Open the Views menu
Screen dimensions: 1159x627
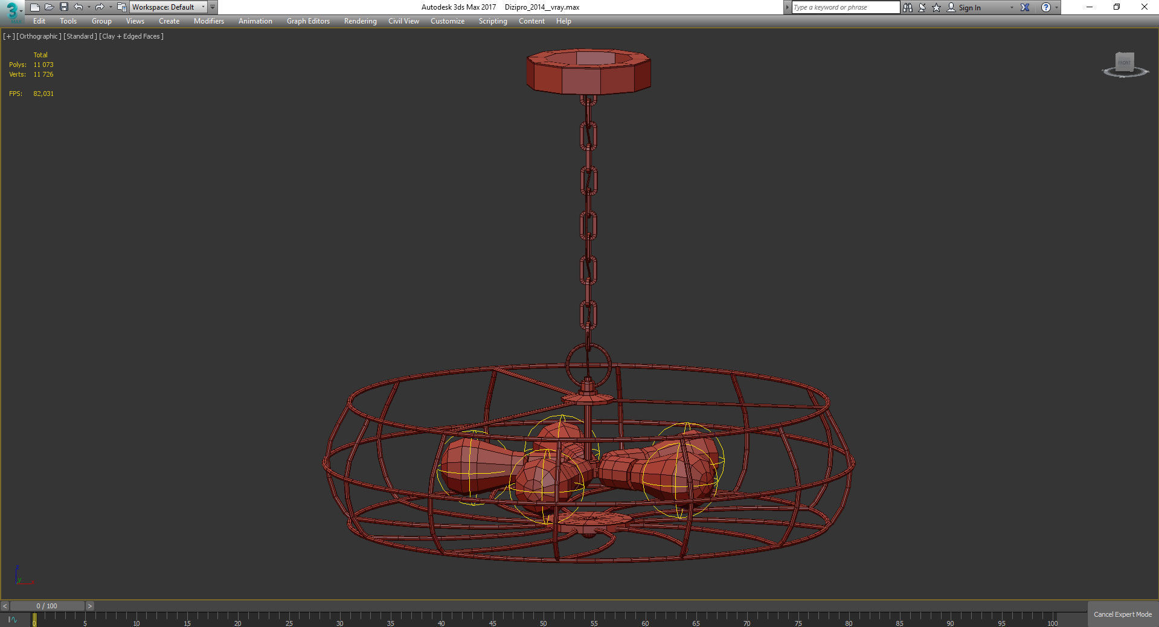(x=135, y=21)
